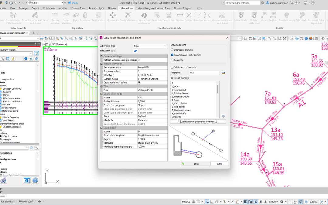Click Draw house connections and drains ribbon tool

click(35, 18)
